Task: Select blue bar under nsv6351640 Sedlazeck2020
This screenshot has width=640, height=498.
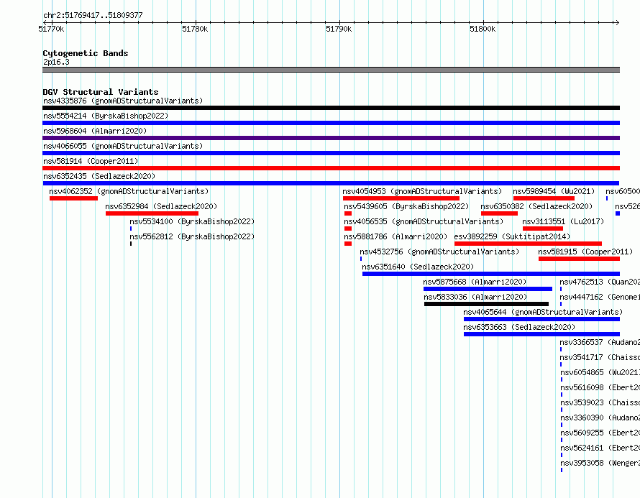Action: click(491, 274)
